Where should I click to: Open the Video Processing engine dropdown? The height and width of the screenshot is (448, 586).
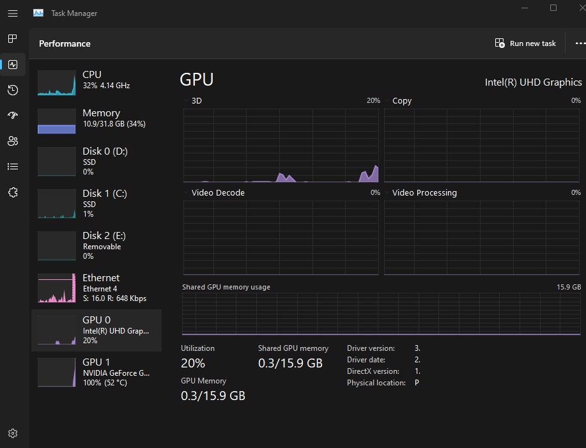coord(387,192)
